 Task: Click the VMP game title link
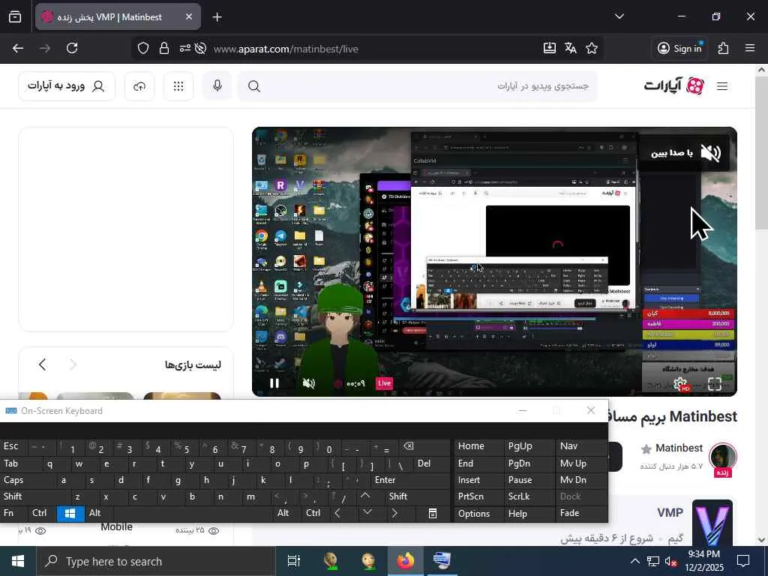(670, 512)
